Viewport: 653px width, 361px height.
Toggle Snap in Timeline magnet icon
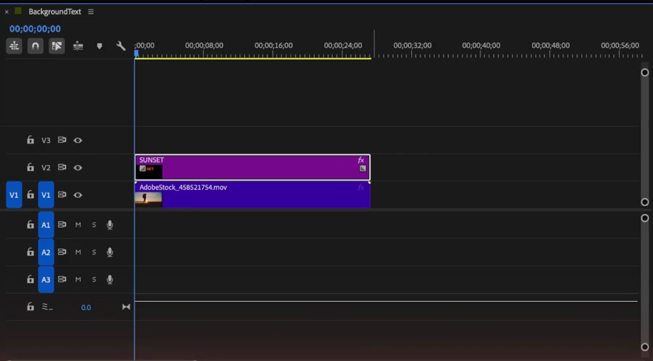(x=35, y=46)
